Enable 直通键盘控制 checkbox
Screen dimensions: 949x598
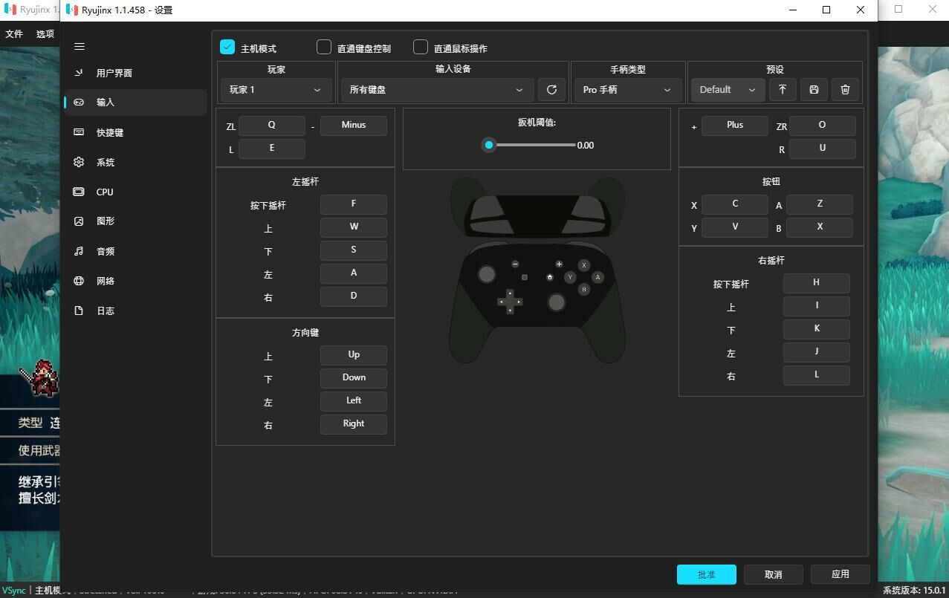point(324,48)
